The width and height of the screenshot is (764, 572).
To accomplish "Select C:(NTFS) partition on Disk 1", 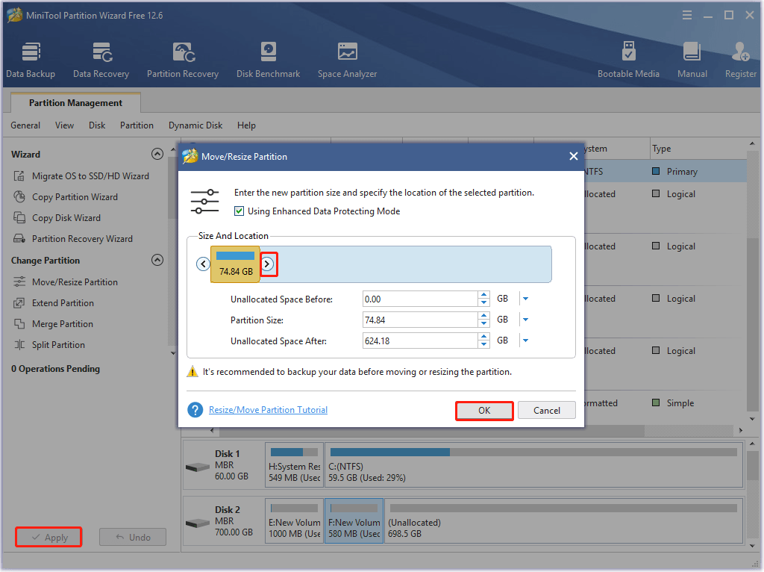I will [533, 465].
